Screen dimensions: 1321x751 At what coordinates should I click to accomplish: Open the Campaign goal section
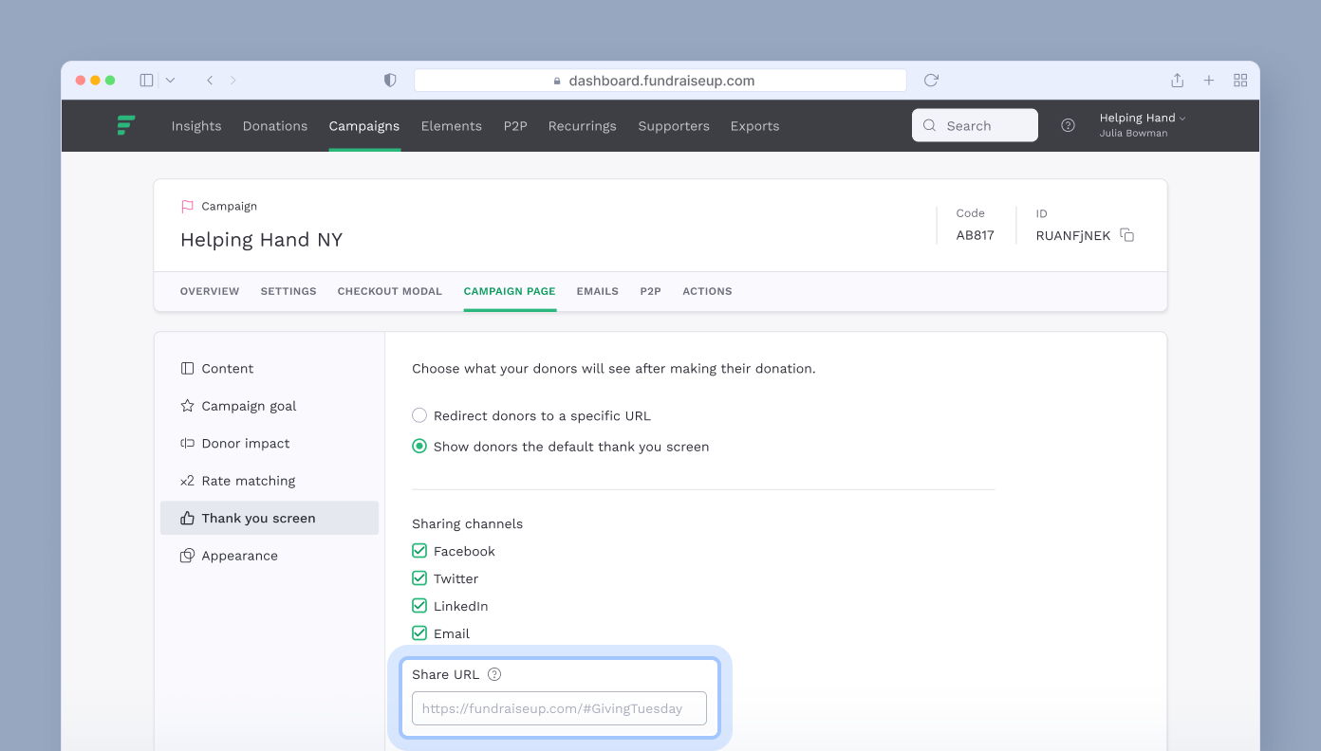270,406
